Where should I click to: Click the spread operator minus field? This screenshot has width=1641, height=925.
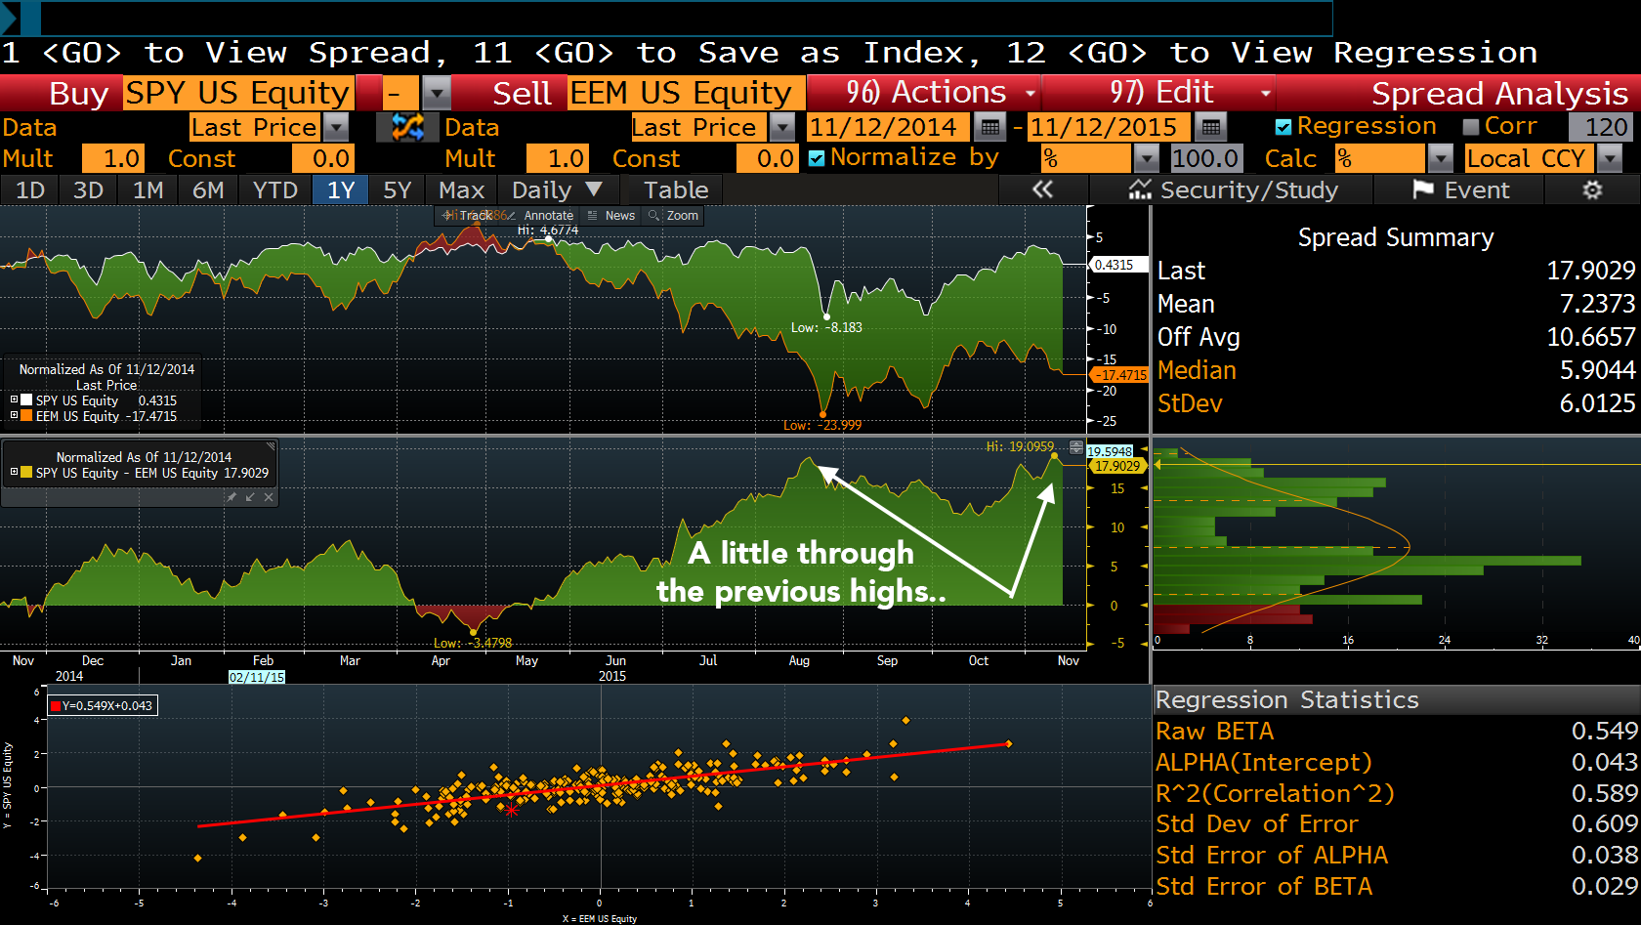[400, 94]
